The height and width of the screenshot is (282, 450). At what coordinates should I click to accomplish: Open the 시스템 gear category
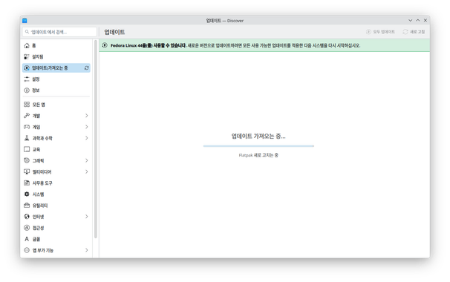coord(56,194)
